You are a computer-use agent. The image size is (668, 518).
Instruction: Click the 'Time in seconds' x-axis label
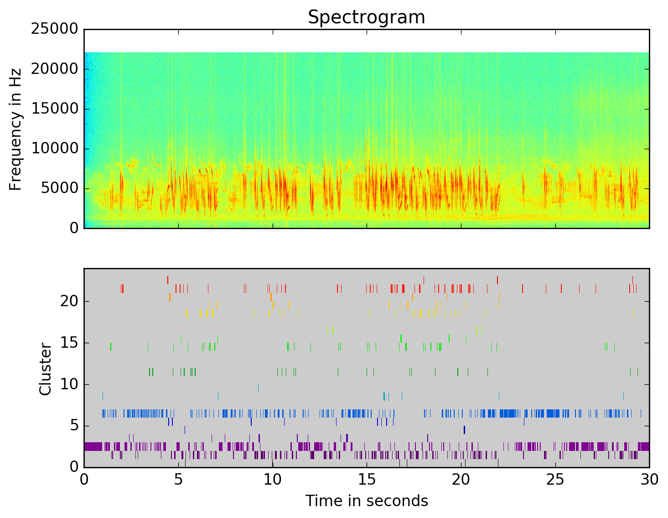pos(366,501)
